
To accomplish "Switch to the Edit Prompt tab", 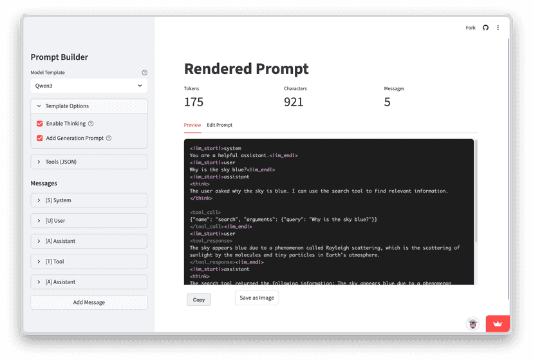I will (x=220, y=125).
